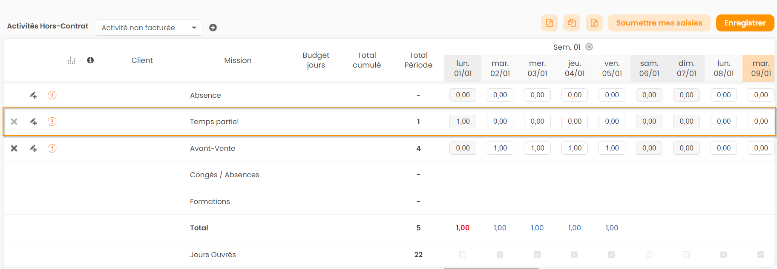
Task: Delete the Avant-Vente row
Action: (x=14, y=148)
